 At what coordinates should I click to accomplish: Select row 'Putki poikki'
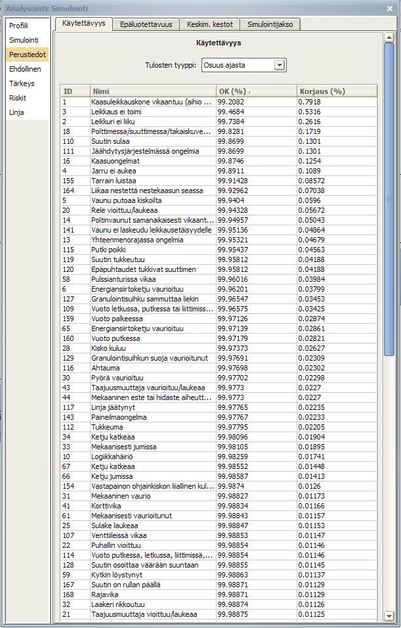coord(219,250)
